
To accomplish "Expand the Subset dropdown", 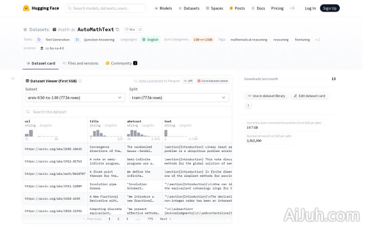I will (75, 97).
